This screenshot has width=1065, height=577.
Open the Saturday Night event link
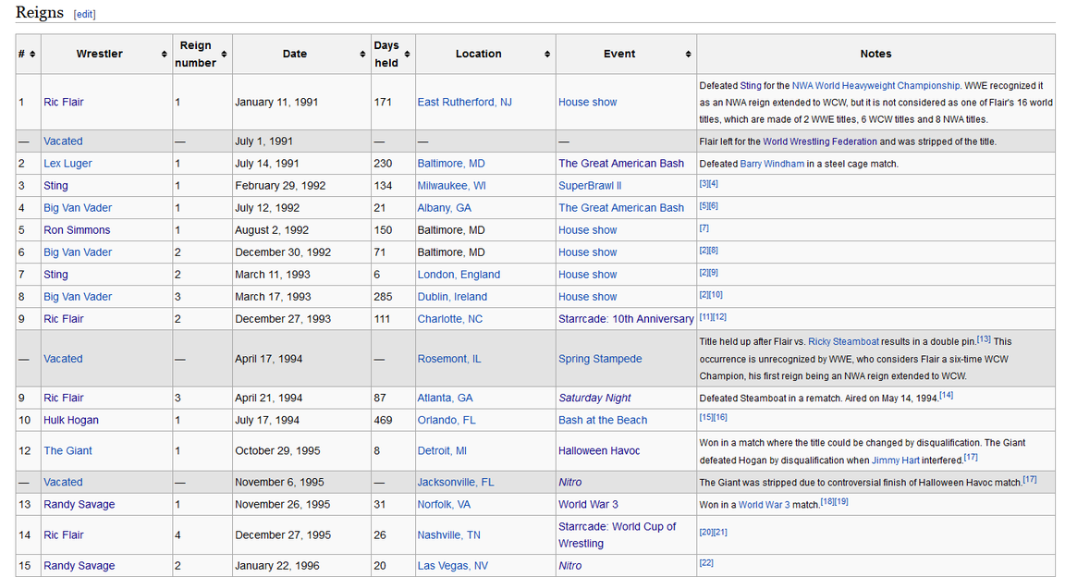click(594, 399)
